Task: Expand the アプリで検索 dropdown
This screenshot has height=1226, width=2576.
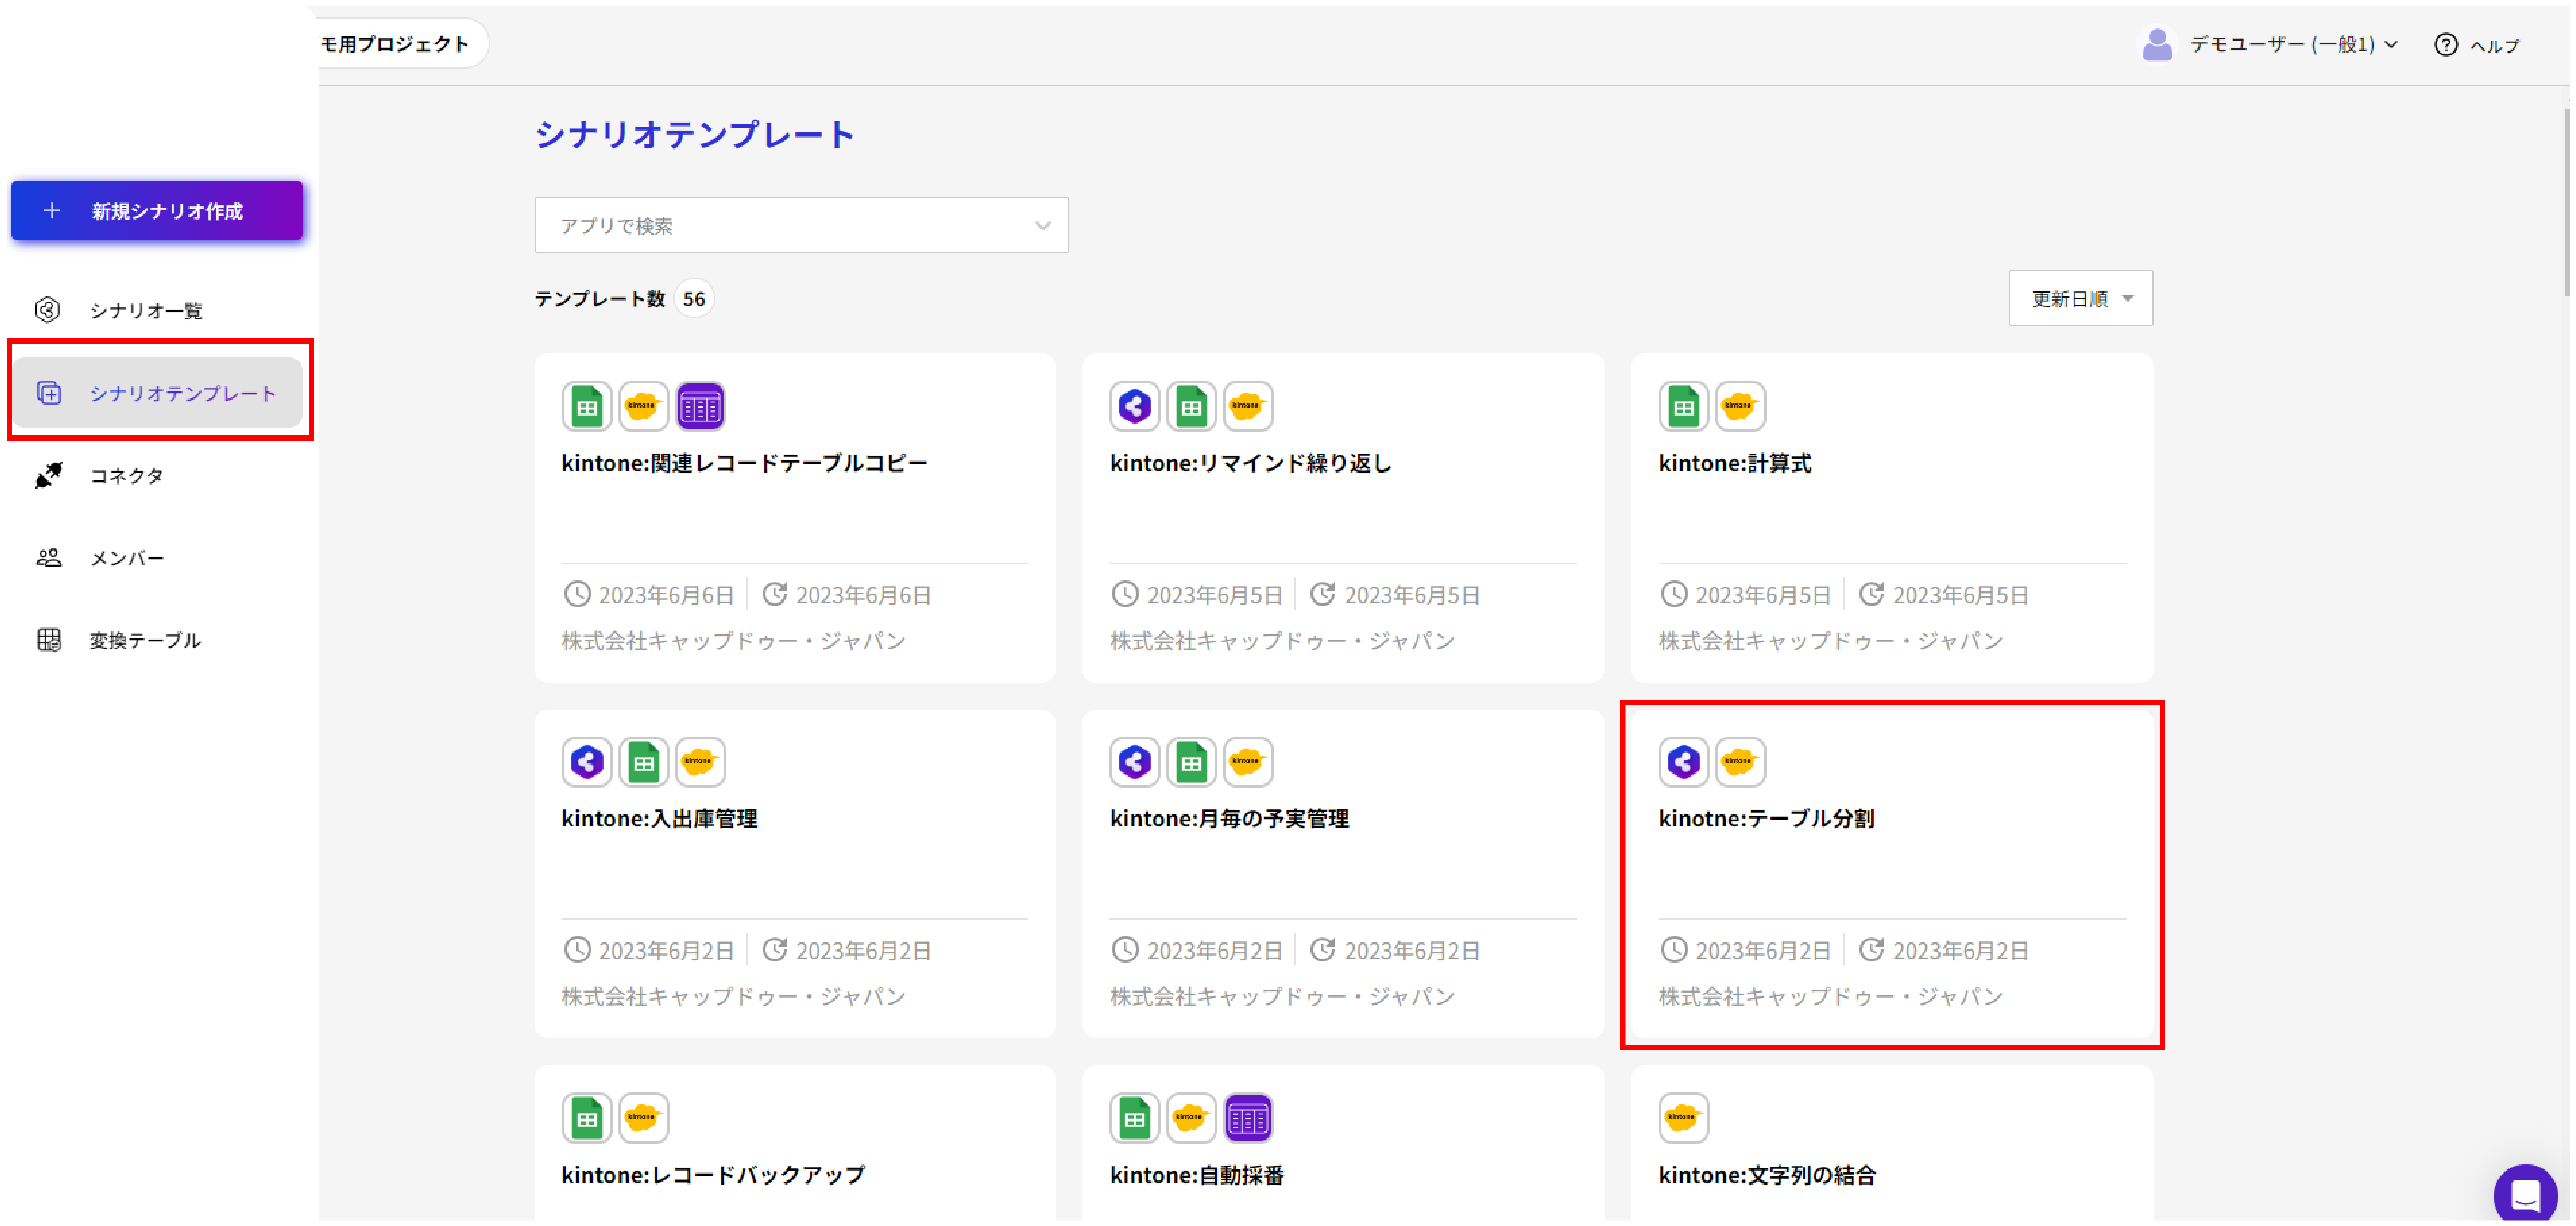Action: [x=801, y=225]
